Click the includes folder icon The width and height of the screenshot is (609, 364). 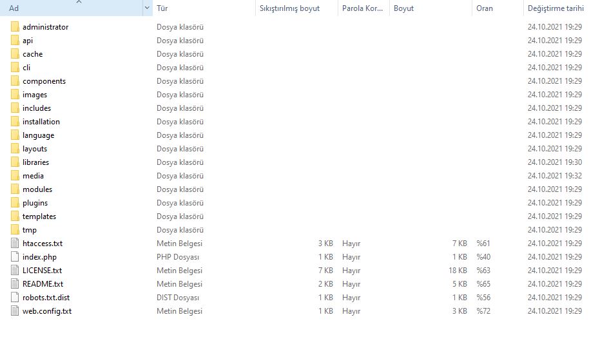pos(15,108)
